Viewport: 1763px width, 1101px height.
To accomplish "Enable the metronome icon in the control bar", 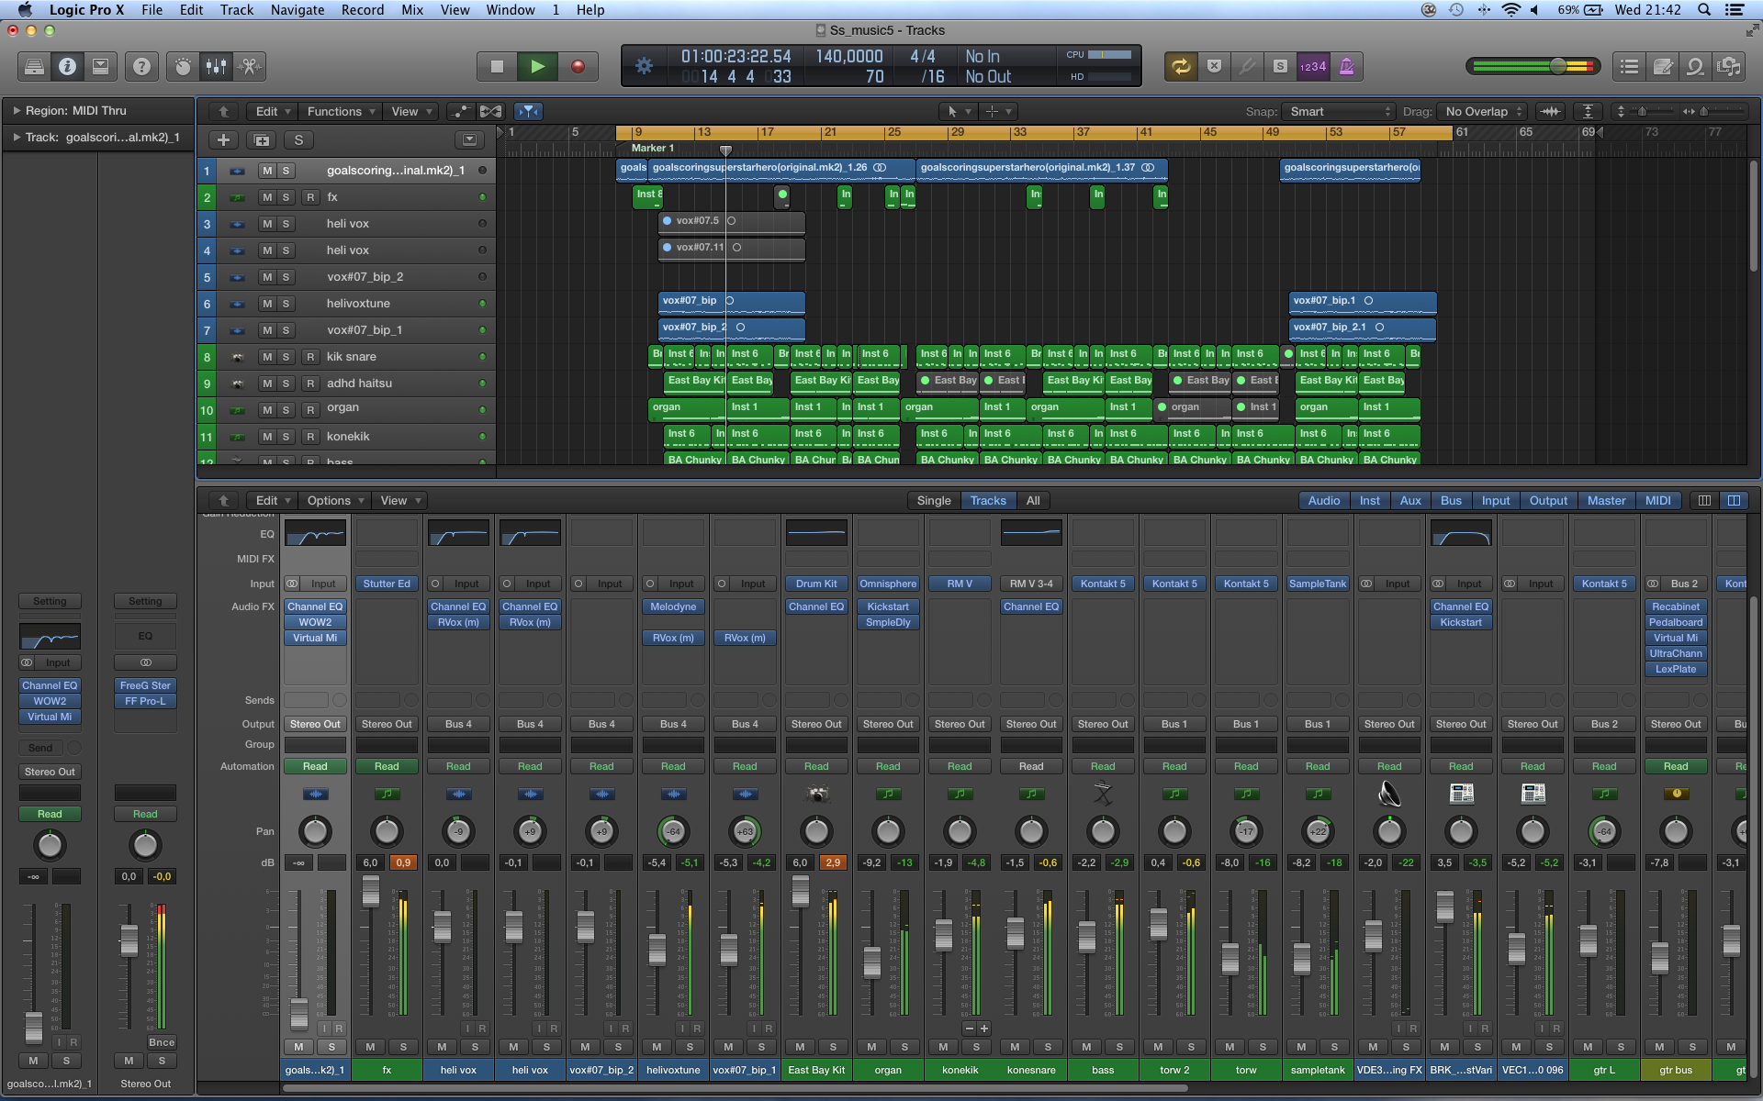I will tap(1347, 66).
